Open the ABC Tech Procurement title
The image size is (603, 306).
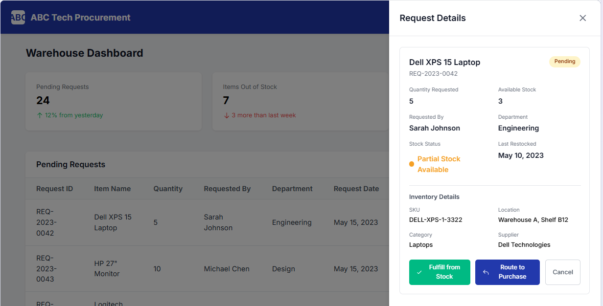81,18
